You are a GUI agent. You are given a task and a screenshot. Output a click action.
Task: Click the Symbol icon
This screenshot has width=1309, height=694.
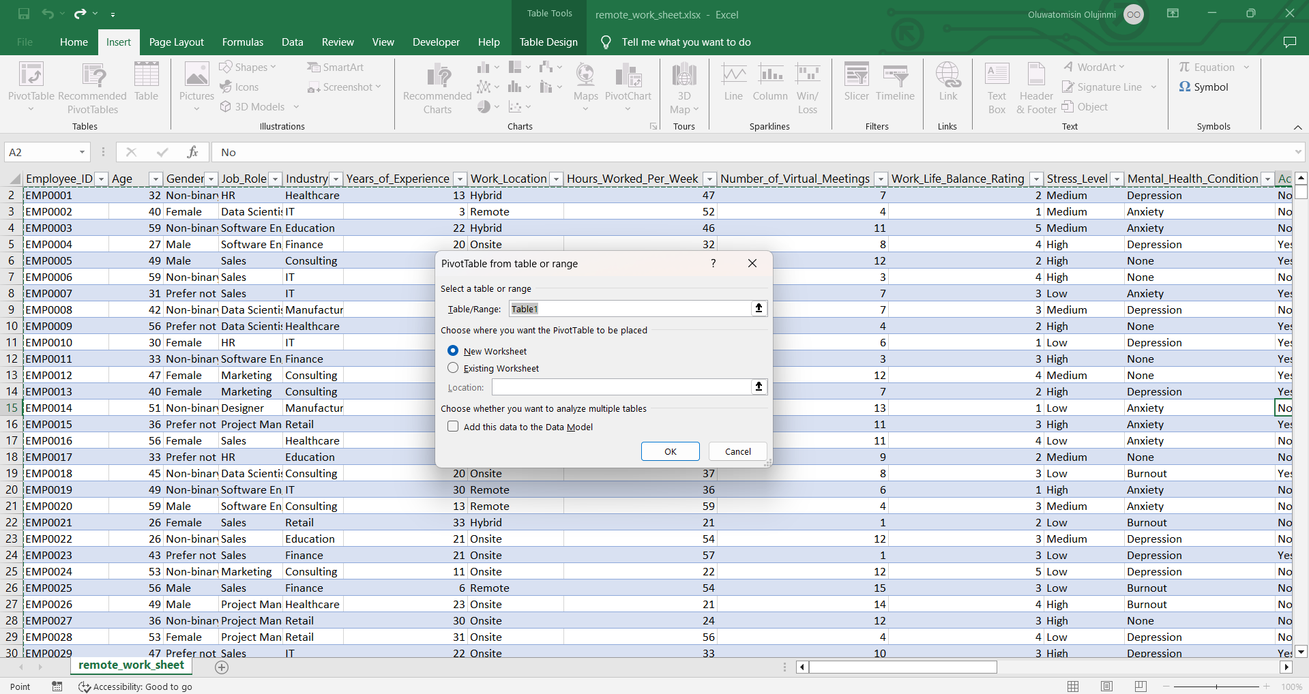[x=1204, y=87]
